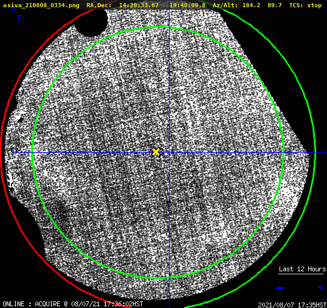The height and width of the screenshot is (308, 327).
Task: Click the blue N compass label
Action: click(14, 10)
